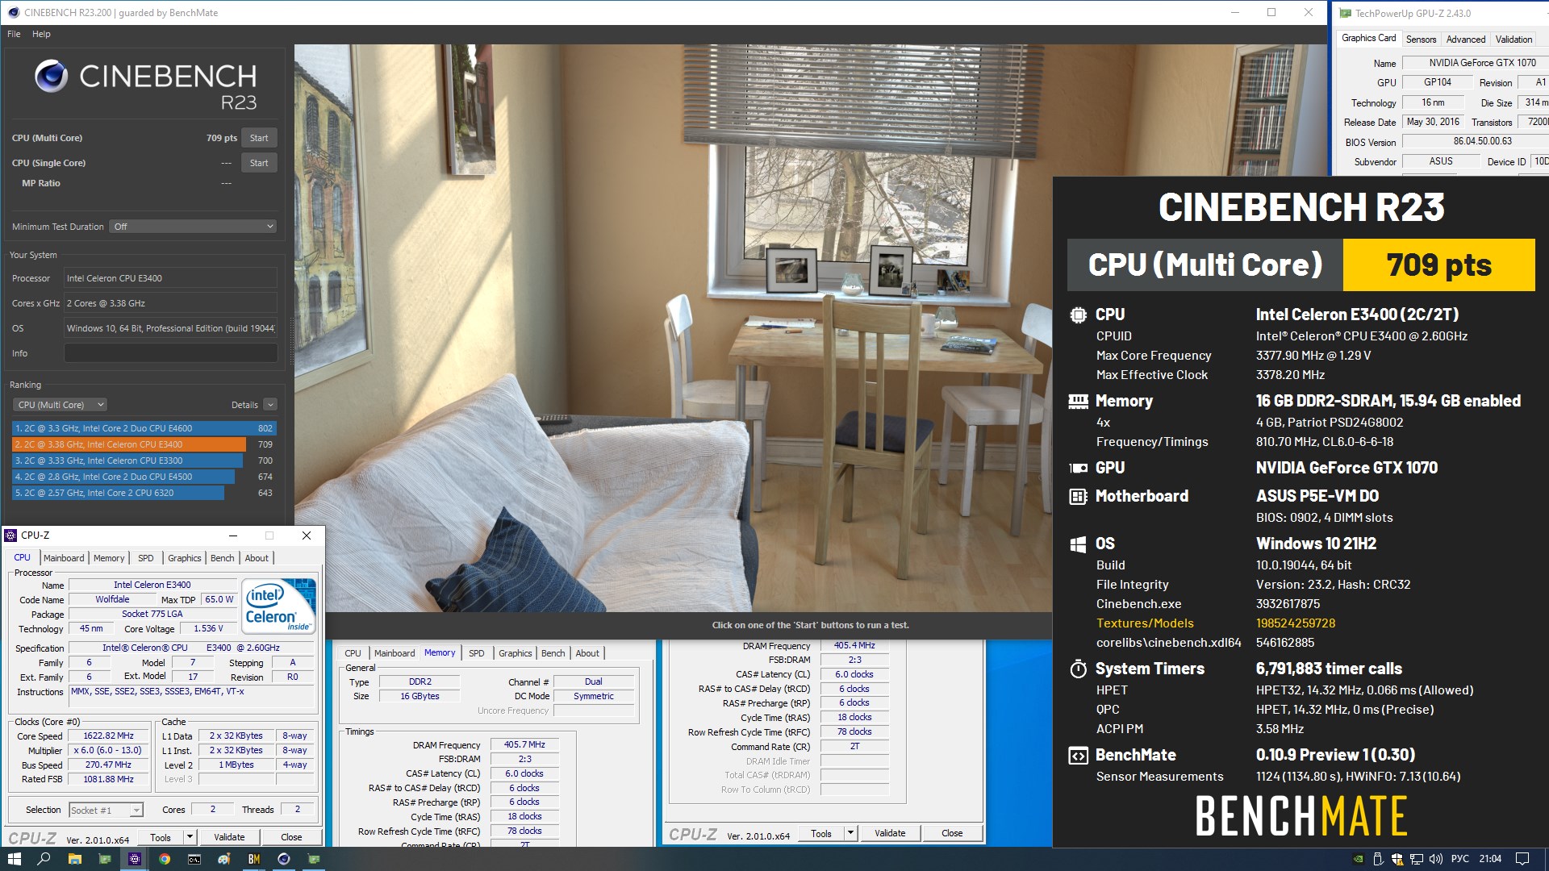Select ranking row Intel Core 2 Duo CPU E4600
1549x871 pixels.
coord(144,428)
